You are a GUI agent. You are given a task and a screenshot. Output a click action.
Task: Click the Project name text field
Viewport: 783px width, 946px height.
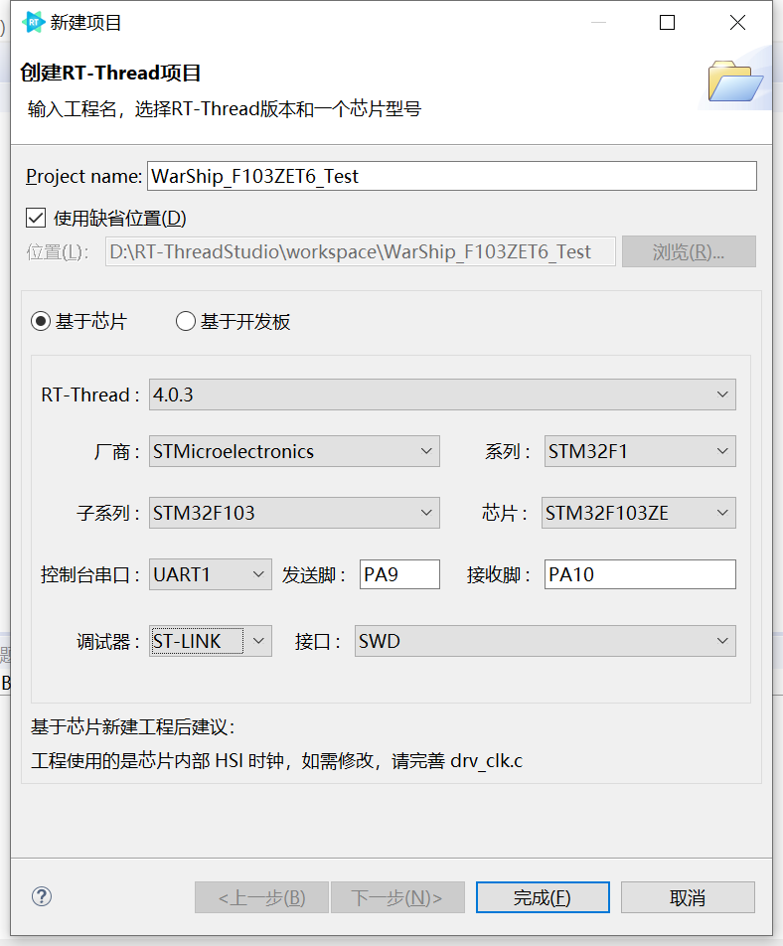tap(451, 176)
